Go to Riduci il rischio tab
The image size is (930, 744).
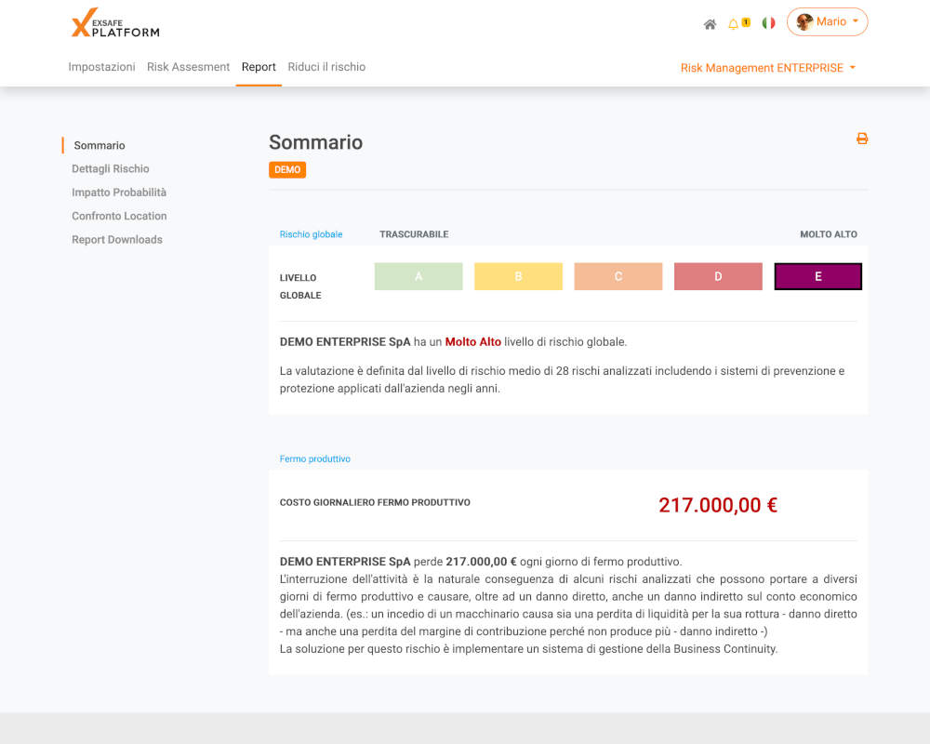[x=326, y=67]
